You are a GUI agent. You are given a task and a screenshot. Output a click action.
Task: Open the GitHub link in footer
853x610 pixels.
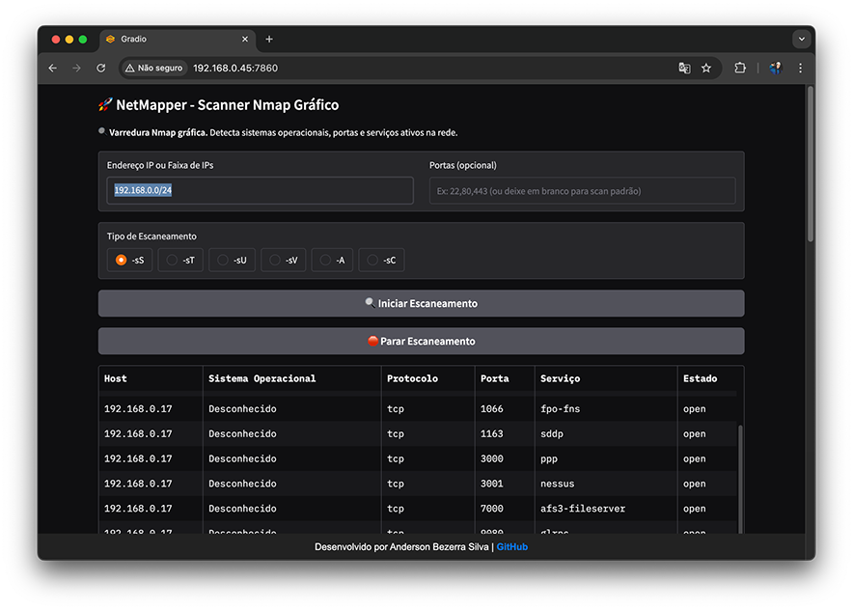coord(512,547)
